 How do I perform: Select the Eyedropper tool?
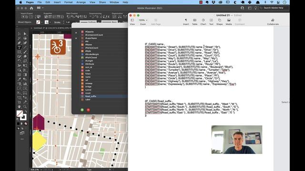[x=19, y=79]
